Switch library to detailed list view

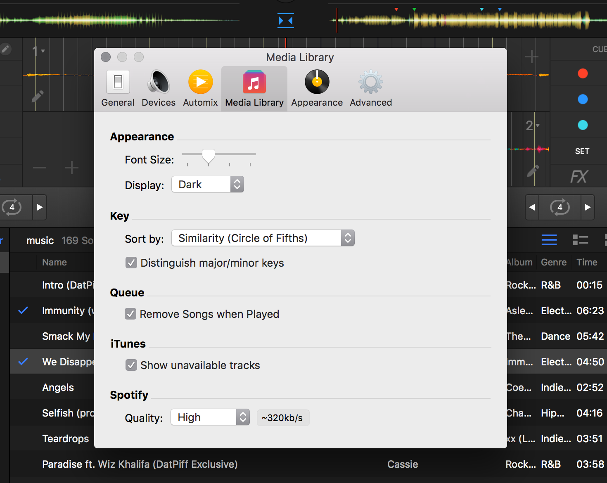click(581, 240)
